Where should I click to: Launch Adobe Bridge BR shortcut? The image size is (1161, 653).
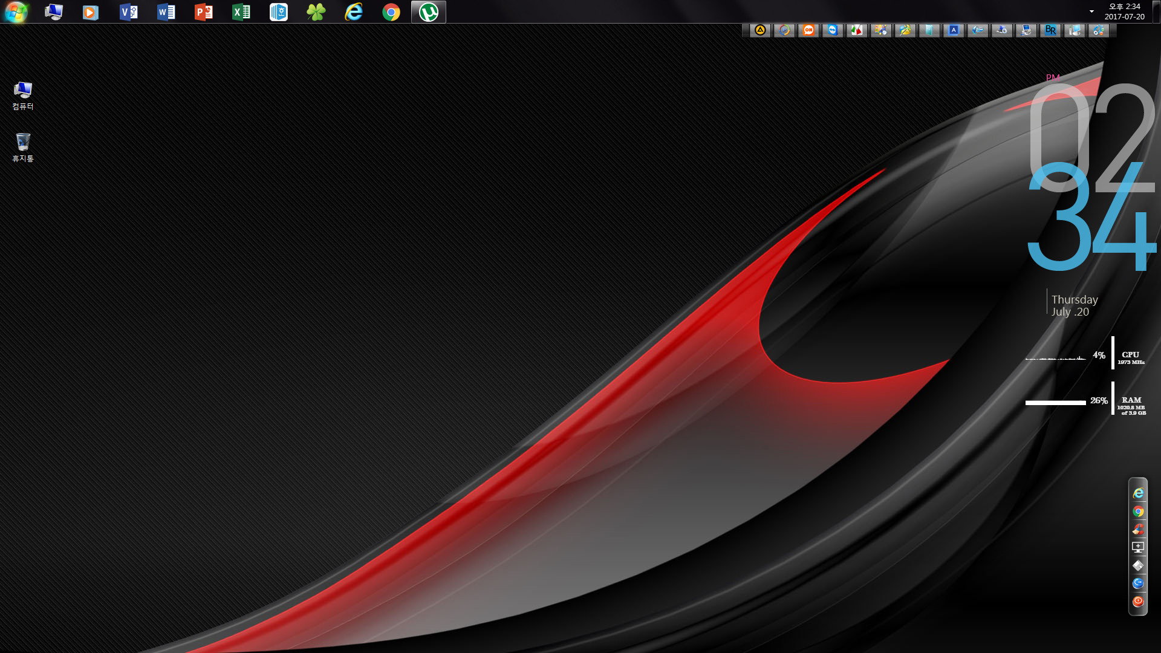coord(1050,30)
